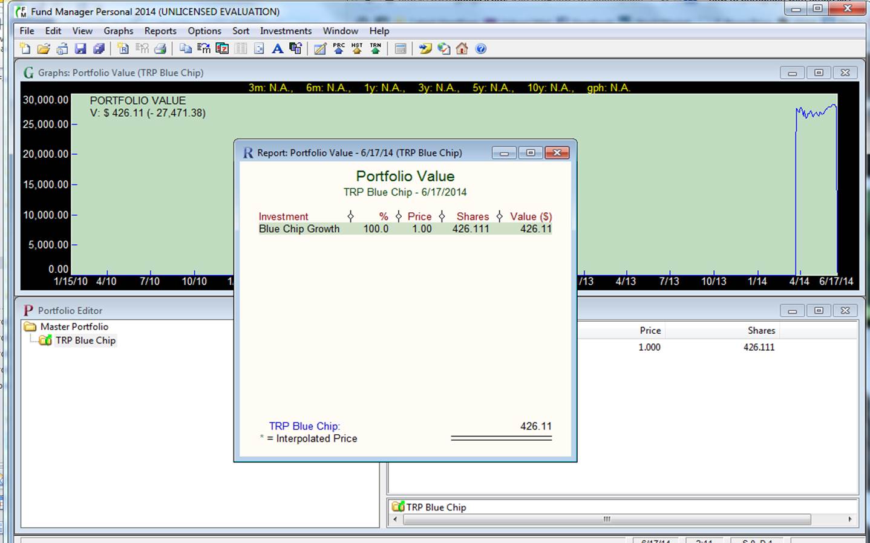This screenshot has width=870, height=543.
Task: Open the Investments menu
Action: [x=286, y=31]
